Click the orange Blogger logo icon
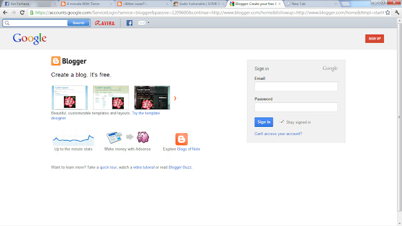 pyautogui.click(x=56, y=61)
